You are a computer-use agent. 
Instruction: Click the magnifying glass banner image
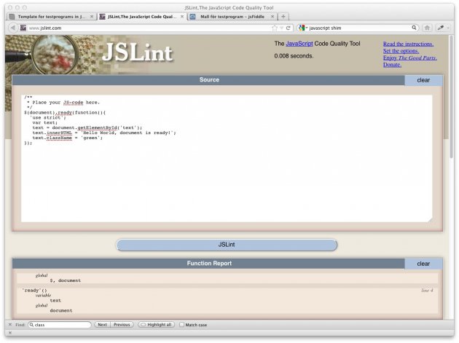(x=54, y=55)
